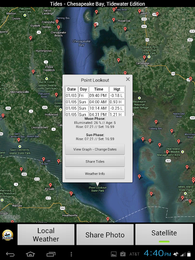Select the tide pin above Chesapeake Beach
Image resolution: width=195 pixels, height=260 pixels.
tap(58, 27)
